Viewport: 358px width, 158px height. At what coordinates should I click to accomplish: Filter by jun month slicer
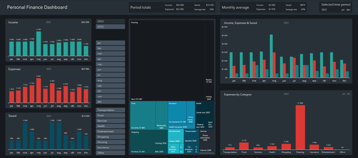click(110, 70)
